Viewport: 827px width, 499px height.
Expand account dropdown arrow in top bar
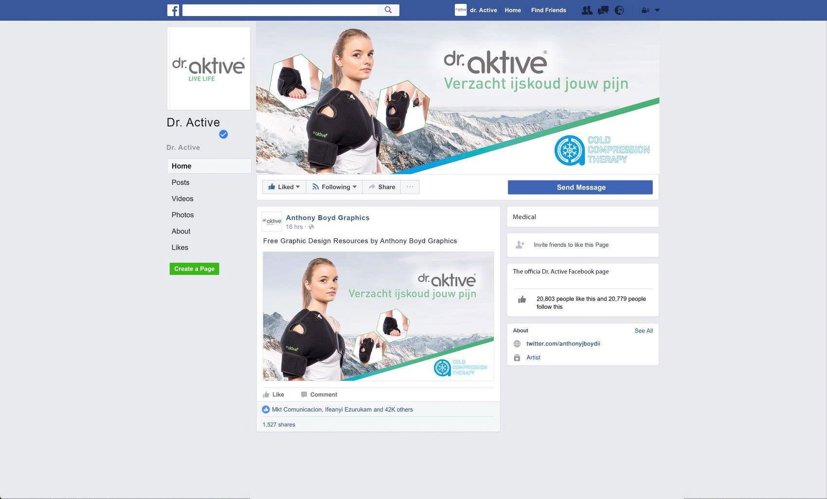(657, 10)
